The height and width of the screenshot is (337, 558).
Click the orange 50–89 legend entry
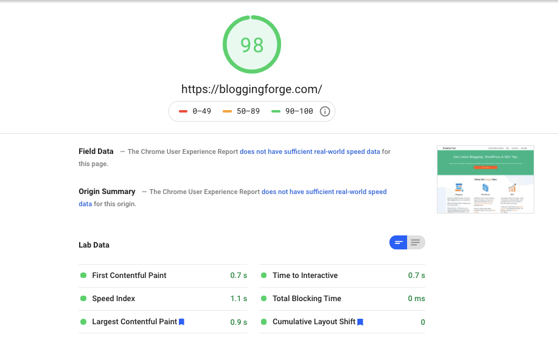pos(241,111)
